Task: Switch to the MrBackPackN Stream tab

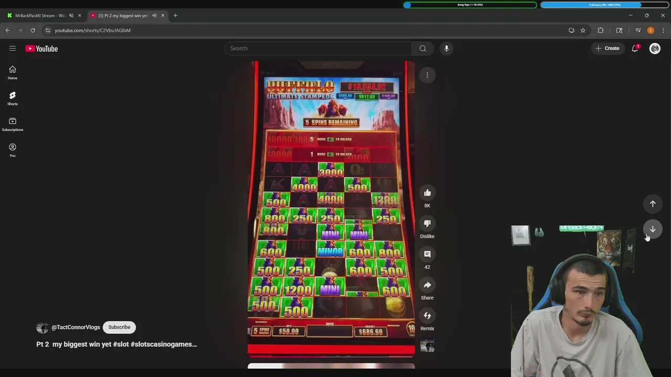Action: point(40,16)
